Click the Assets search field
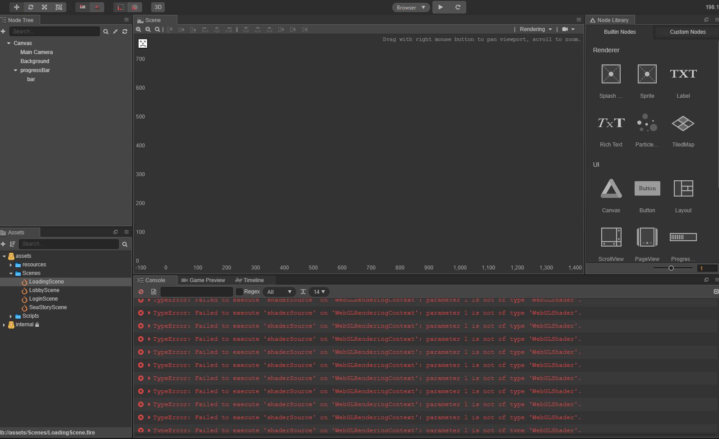This screenshot has width=719, height=439. 69,244
